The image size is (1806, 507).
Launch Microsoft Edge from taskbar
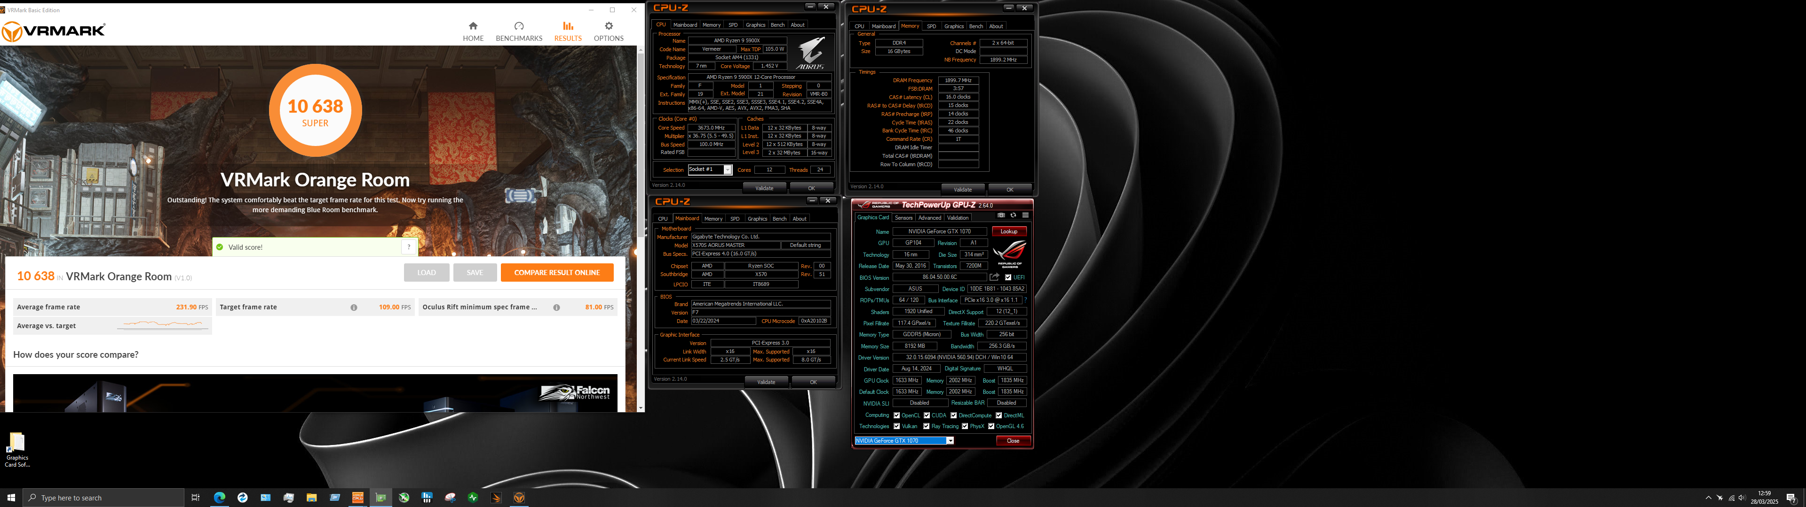(x=220, y=498)
